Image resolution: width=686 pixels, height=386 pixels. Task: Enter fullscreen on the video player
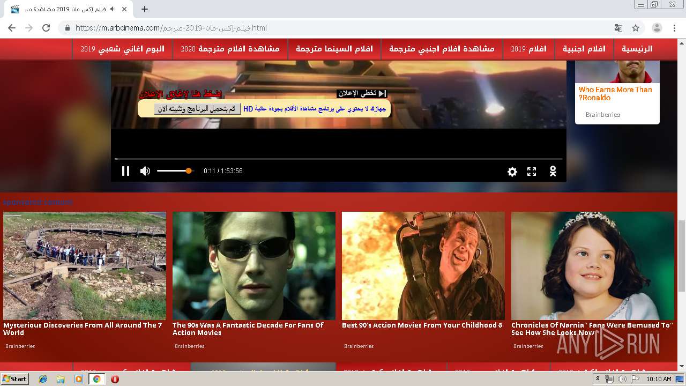pyautogui.click(x=532, y=172)
